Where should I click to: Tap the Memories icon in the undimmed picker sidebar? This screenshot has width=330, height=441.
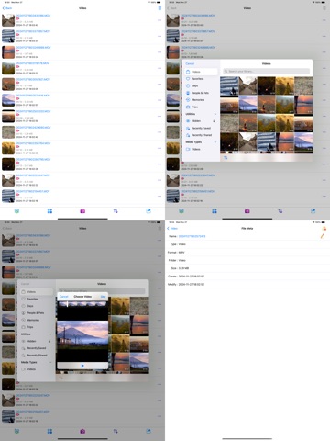click(188, 100)
